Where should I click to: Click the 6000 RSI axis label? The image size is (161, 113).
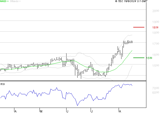156,92
